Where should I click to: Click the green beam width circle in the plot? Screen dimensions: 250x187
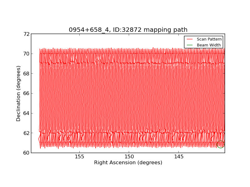[x=221, y=144]
